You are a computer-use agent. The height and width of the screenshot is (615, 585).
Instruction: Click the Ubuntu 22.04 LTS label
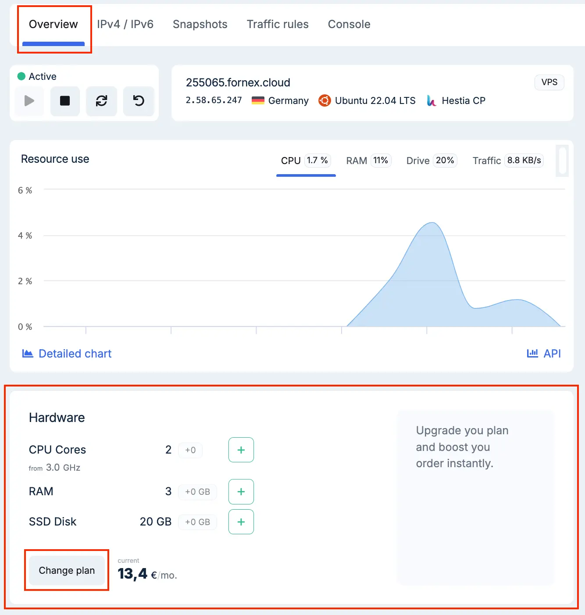[375, 100]
